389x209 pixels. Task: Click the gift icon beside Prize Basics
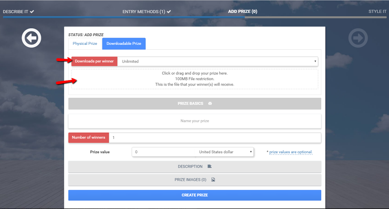[x=210, y=103]
